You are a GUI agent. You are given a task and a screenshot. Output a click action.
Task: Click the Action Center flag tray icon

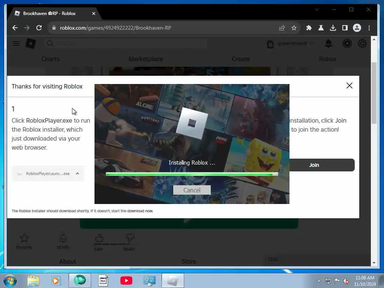(x=337, y=281)
